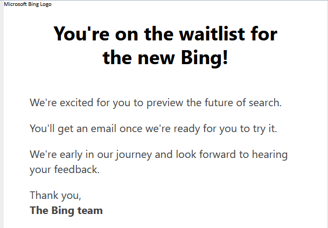Click the word "search." ending the first paragraph
This screenshot has height=228, width=328.
pyautogui.click(x=265, y=102)
